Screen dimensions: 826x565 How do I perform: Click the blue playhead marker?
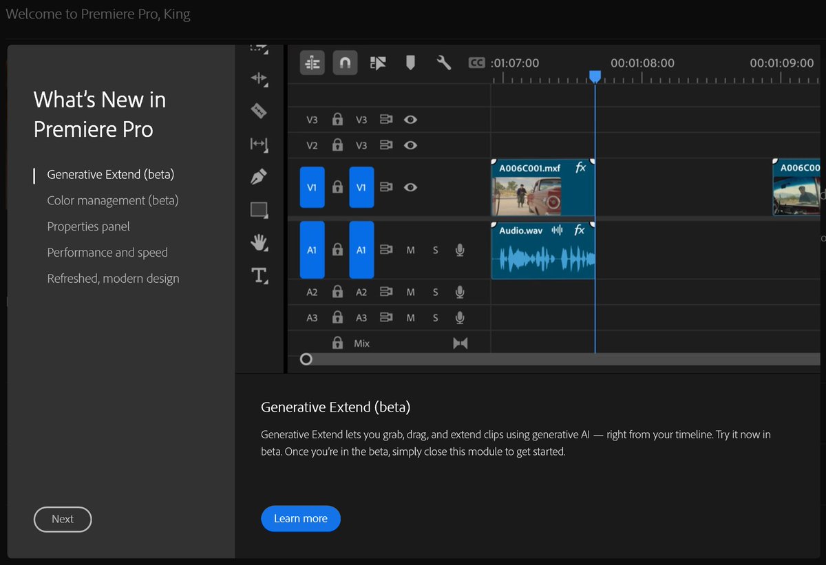[x=595, y=76]
